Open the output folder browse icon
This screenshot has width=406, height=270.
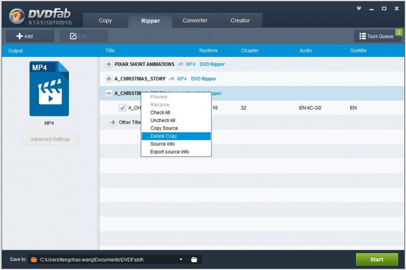coord(194,260)
